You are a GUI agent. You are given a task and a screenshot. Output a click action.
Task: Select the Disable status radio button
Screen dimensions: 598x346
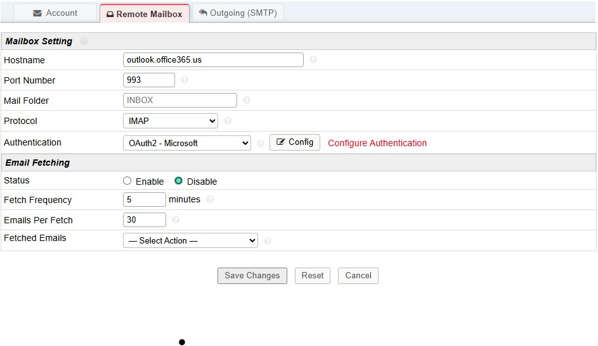tap(178, 181)
